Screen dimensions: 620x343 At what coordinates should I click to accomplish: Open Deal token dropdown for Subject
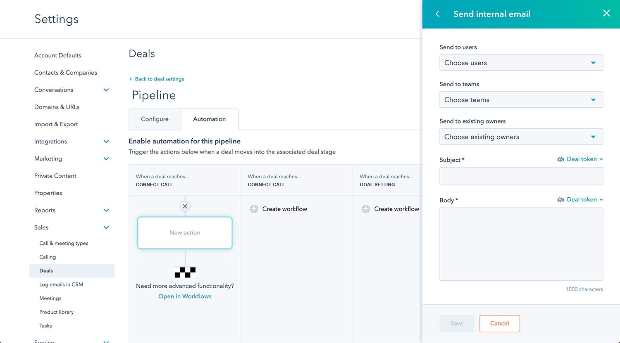[x=584, y=159]
